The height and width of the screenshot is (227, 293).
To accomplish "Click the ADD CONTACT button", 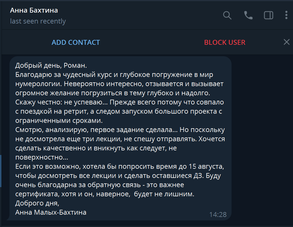I will click(x=76, y=42).
